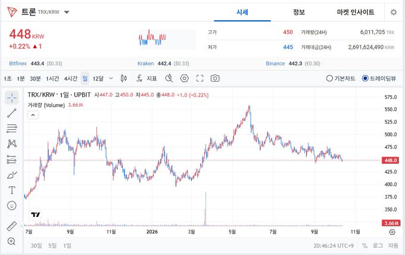405x255 pixels.
Task: Click the 20:46:24 UTC+9 timezone
Action: coord(334,245)
